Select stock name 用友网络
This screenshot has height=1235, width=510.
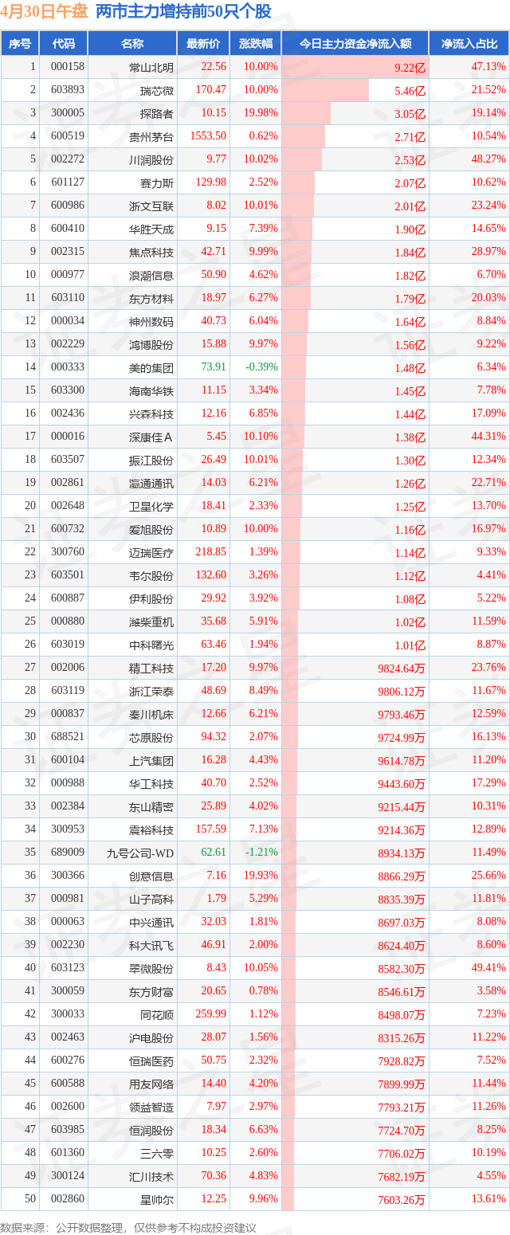pyautogui.click(x=151, y=1084)
